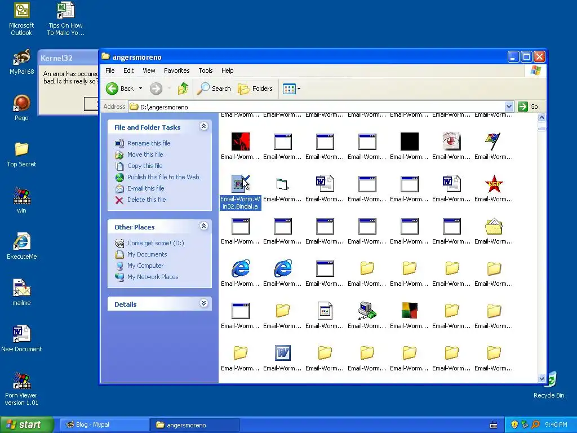Select Email-Worm.Win32.Bindal.a file
Image resolution: width=577 pixels, height=433 pixels.
pos(240,192)
